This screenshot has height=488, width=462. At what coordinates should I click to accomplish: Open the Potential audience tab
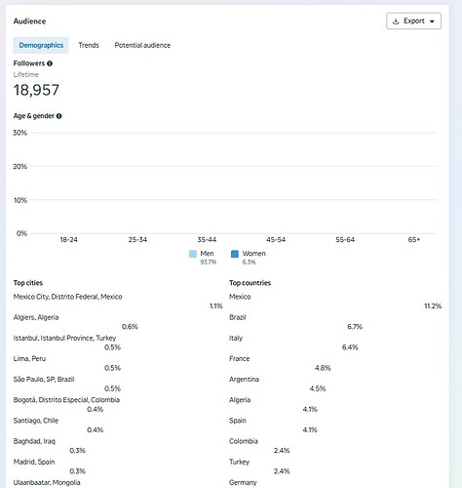tap(142, 45)
